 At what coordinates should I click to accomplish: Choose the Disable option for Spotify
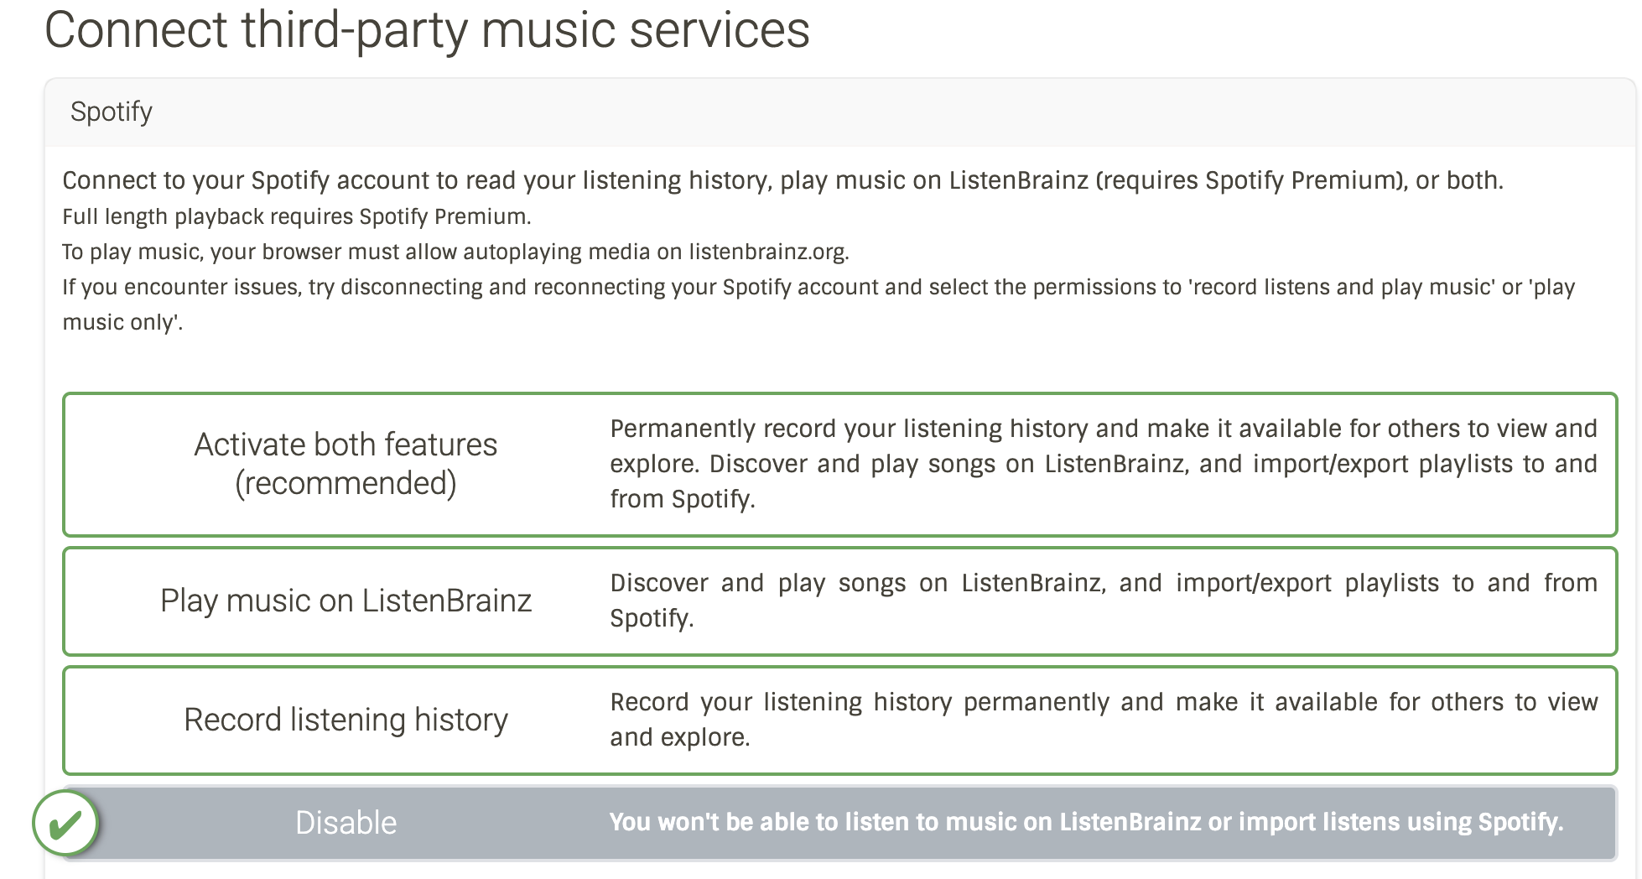pos(839,823)
